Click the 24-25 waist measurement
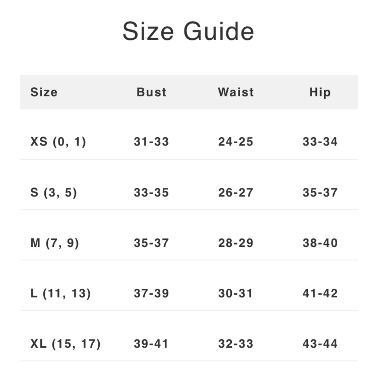 tap(235, 142)
